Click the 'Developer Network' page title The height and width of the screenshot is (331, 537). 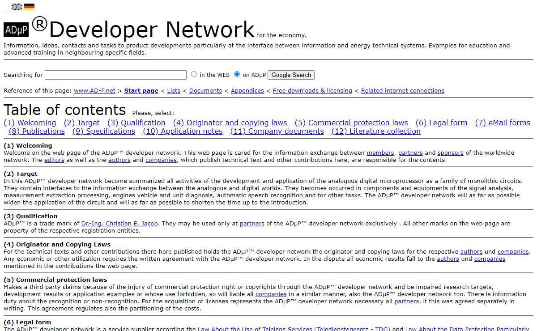(x=152, y=30)
